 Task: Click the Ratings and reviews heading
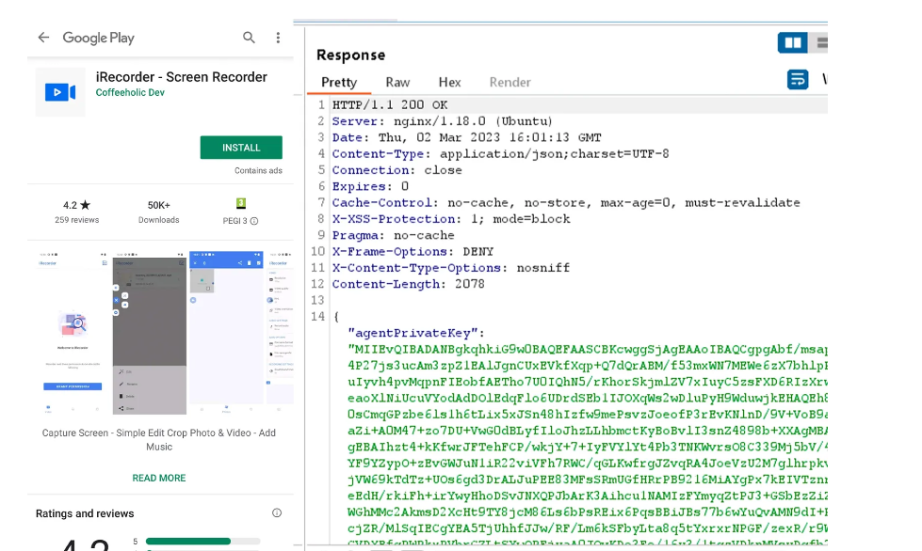pos(85,513)
